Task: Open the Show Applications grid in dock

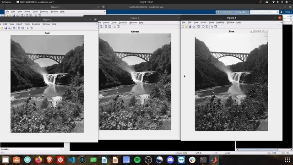Action: coord(288,160)
